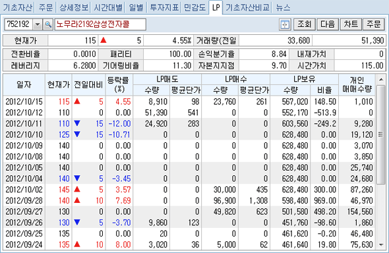Viewport: 389px width, 253px height.
Task: Open the 차트 button
Action: click(x=351, y=24)
